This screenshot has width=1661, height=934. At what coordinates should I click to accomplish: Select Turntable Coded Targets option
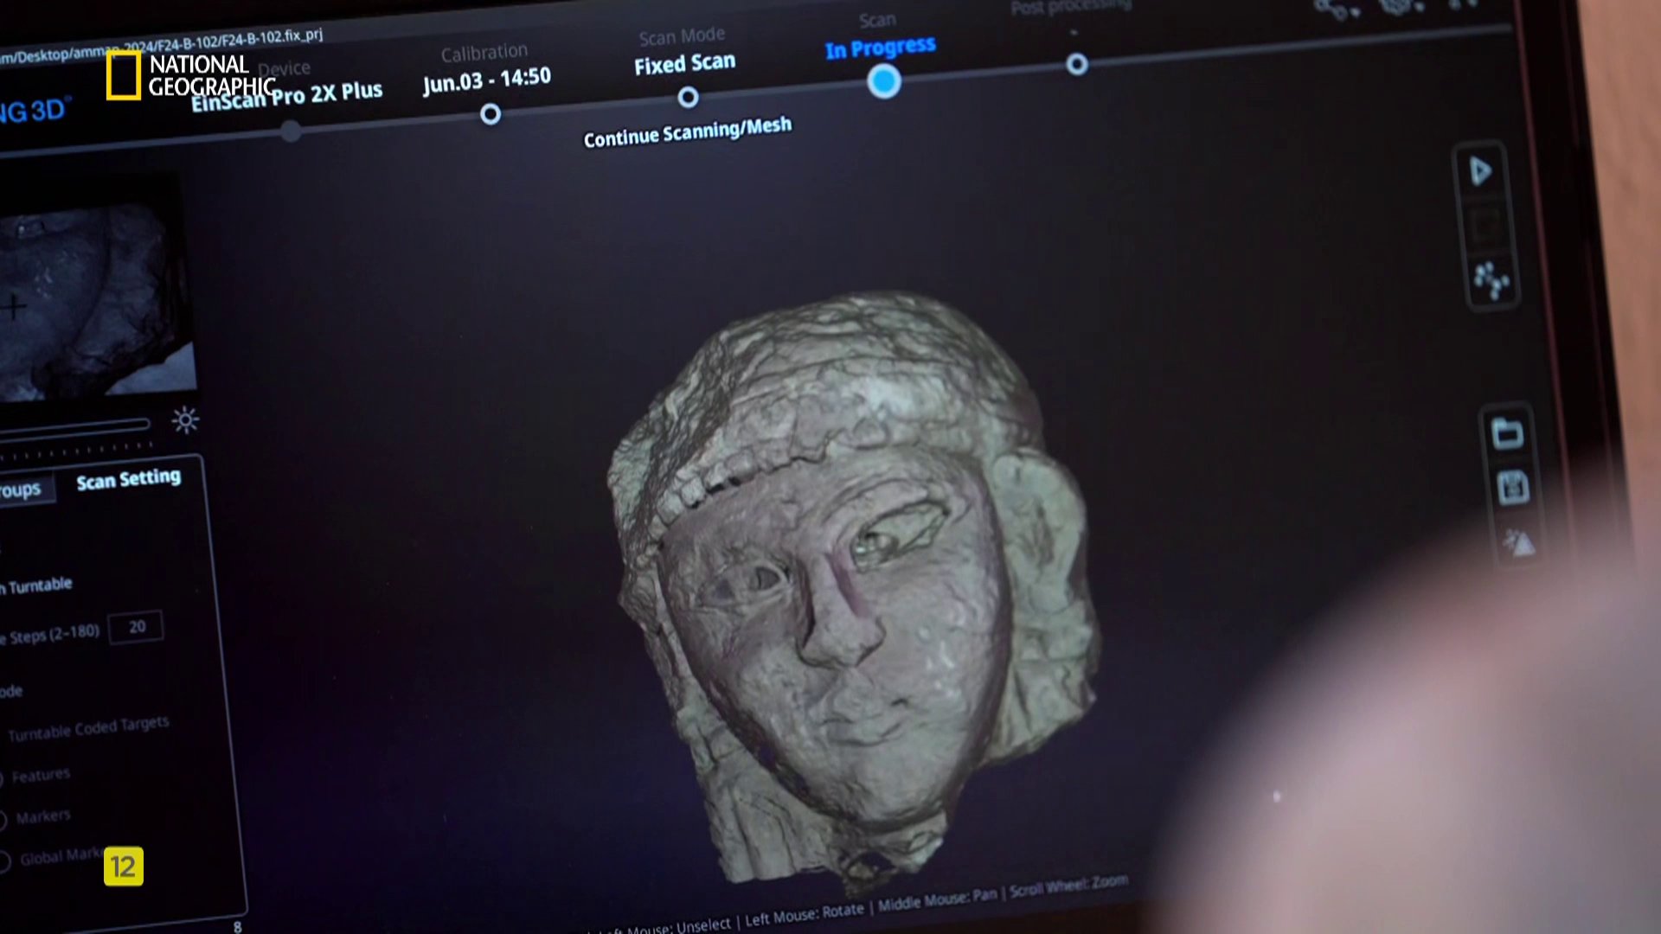point(88,728)
